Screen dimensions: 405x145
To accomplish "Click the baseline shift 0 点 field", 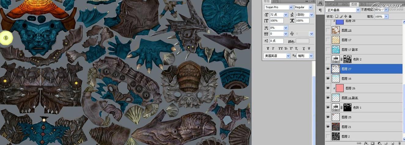I will click(x=276, y=41).
